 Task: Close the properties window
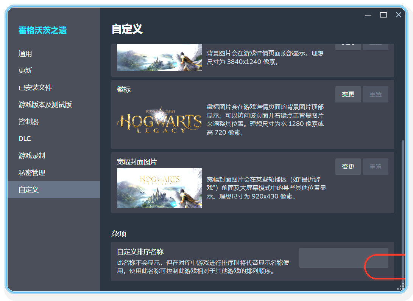pyautogui.click(x=399, y=15)
